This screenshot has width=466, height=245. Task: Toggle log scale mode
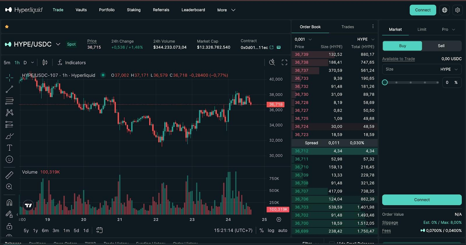[271, 230]
